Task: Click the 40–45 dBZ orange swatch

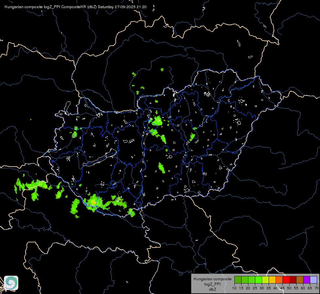Action: (279, 280)
